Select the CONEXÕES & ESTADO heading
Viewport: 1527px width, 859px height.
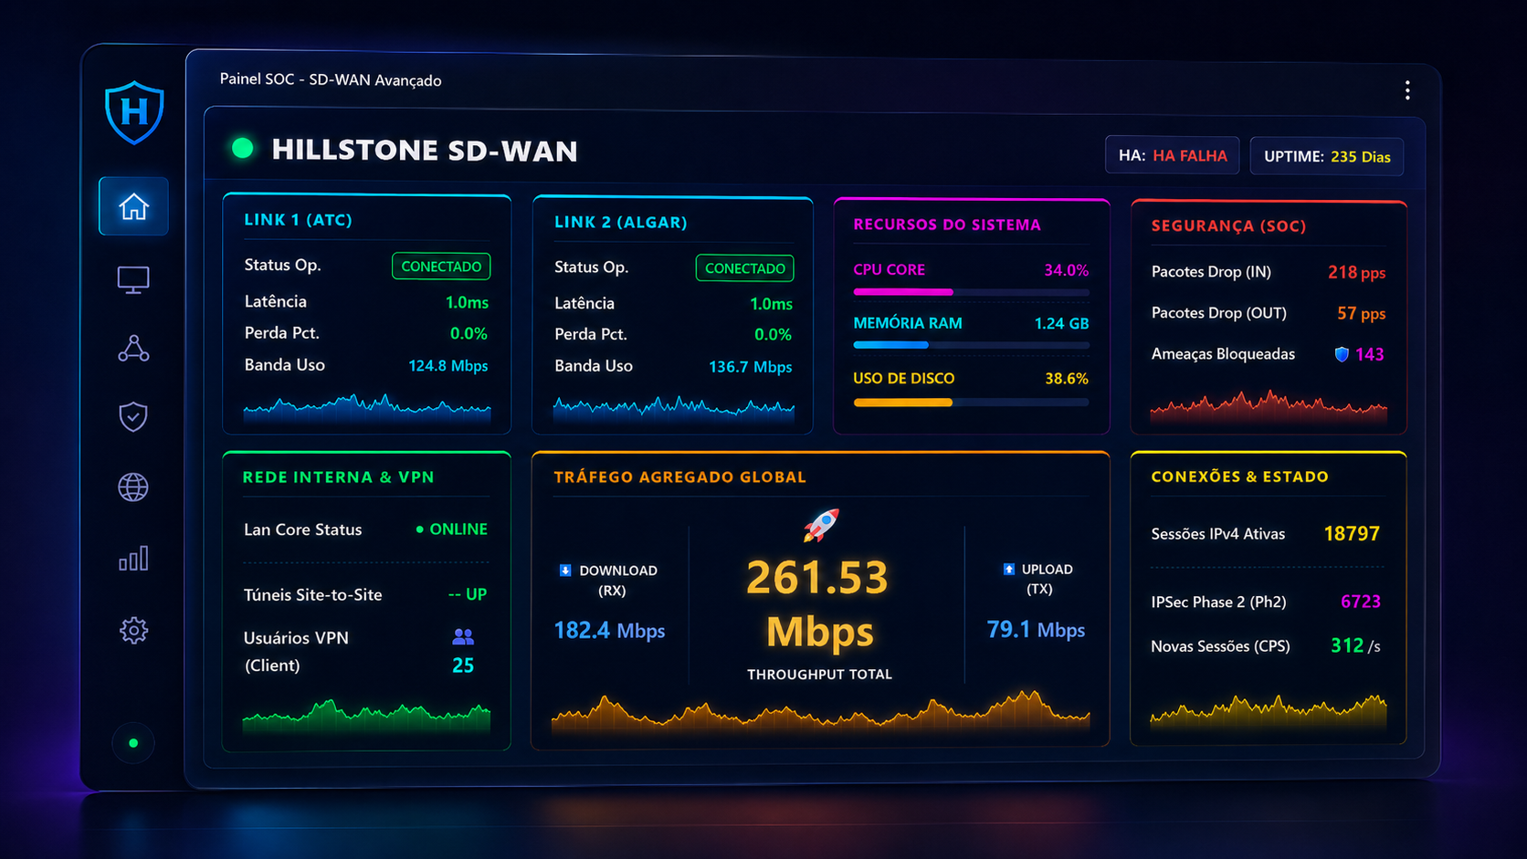[x=1239, y=477]
